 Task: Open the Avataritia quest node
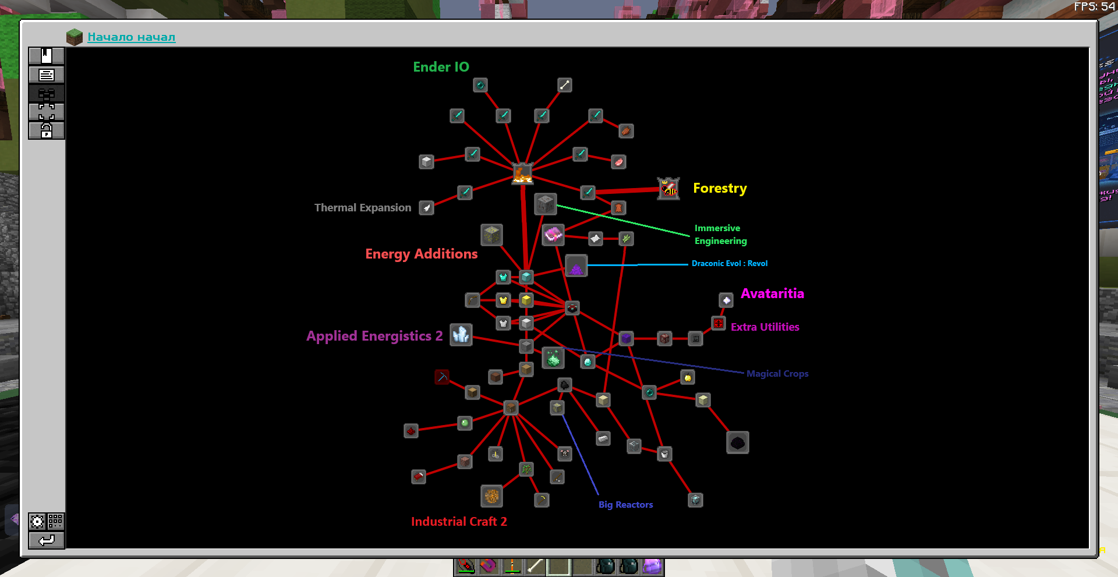(x=726, y=300)
